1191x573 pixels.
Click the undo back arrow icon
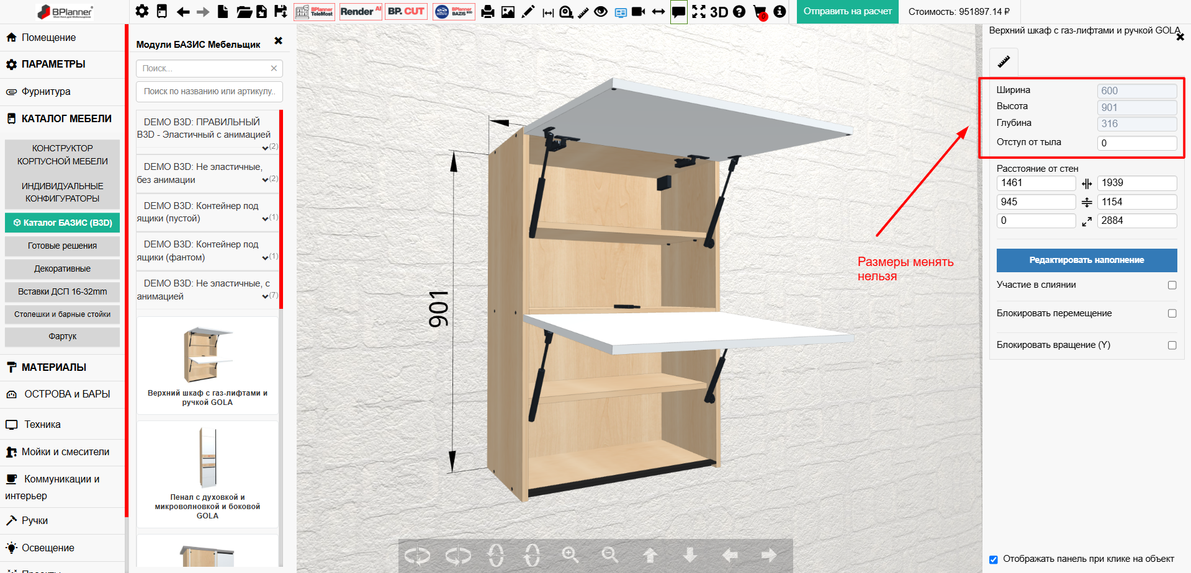[x=182, y=12]
